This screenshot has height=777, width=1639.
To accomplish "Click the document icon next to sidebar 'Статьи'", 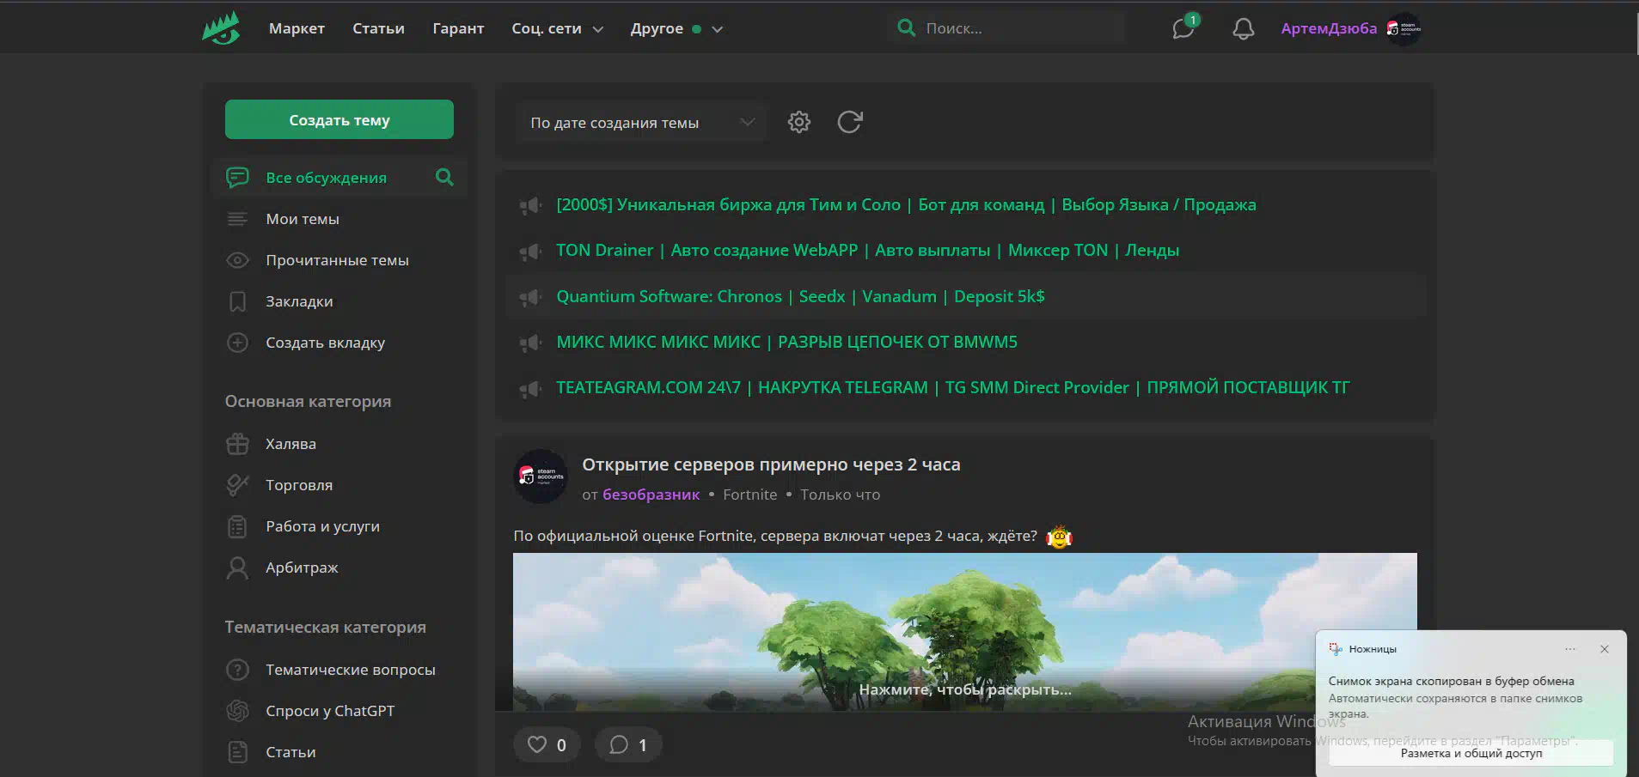I will coord(237,752).
